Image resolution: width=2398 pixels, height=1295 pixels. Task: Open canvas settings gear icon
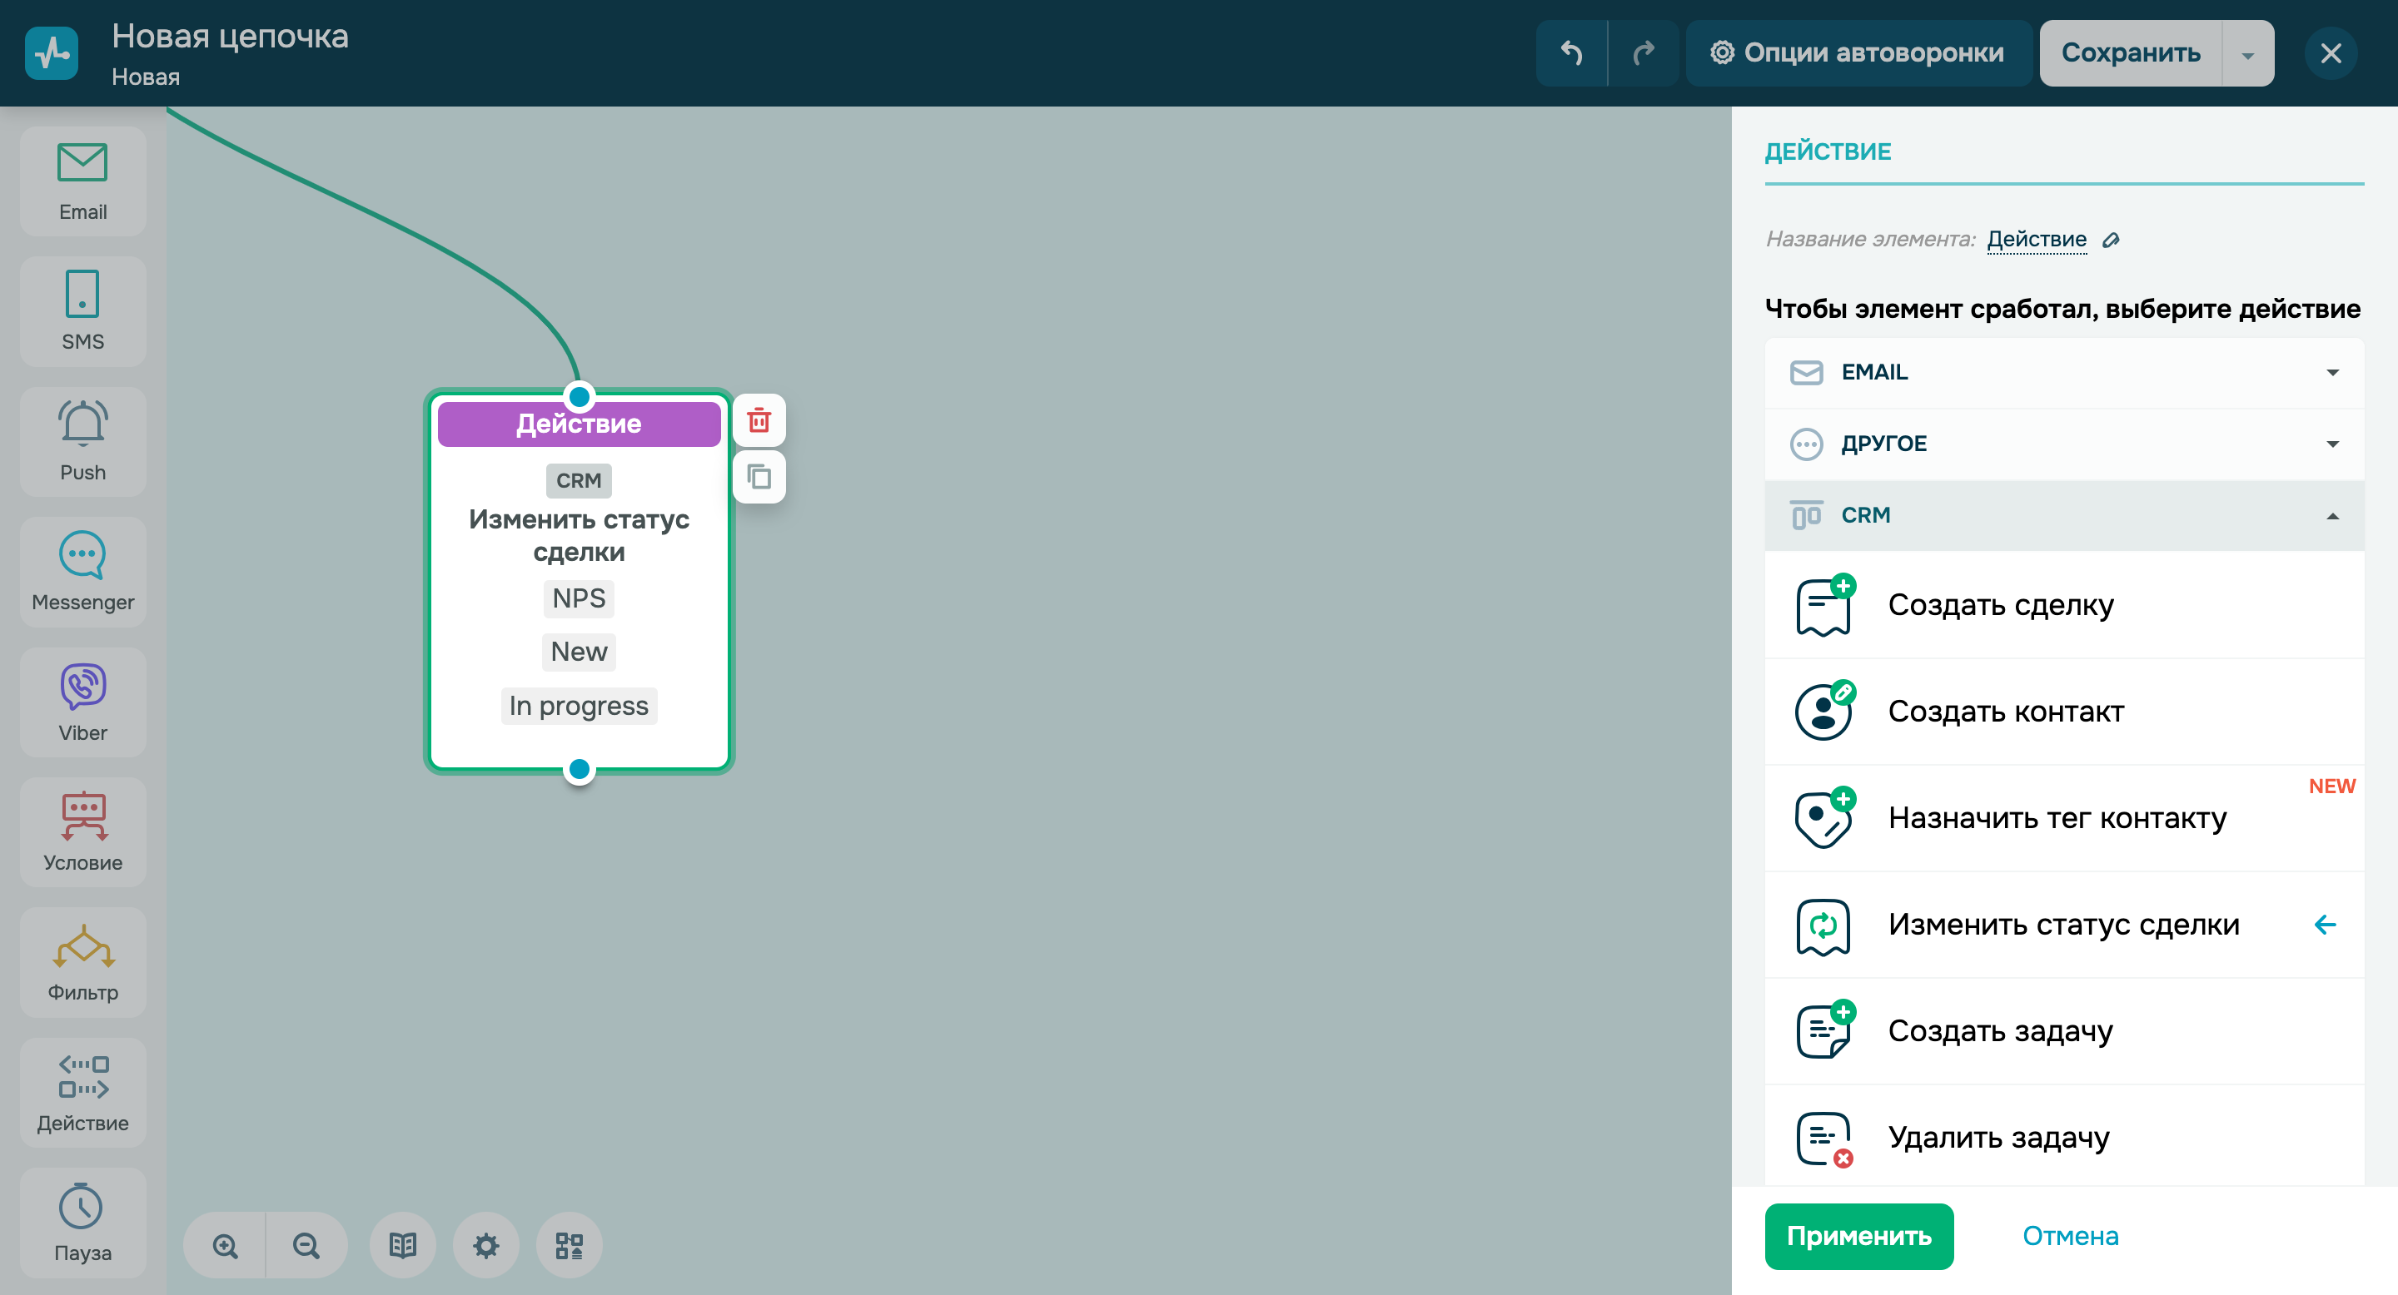click(486, 1245)
